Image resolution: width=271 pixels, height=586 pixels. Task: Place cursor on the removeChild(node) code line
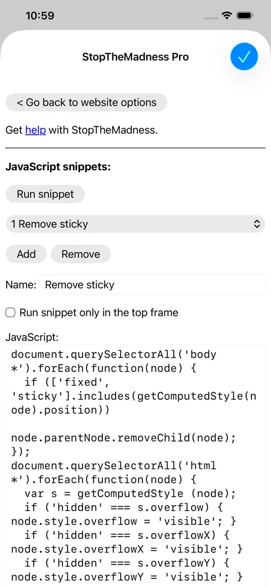(123, 438)
